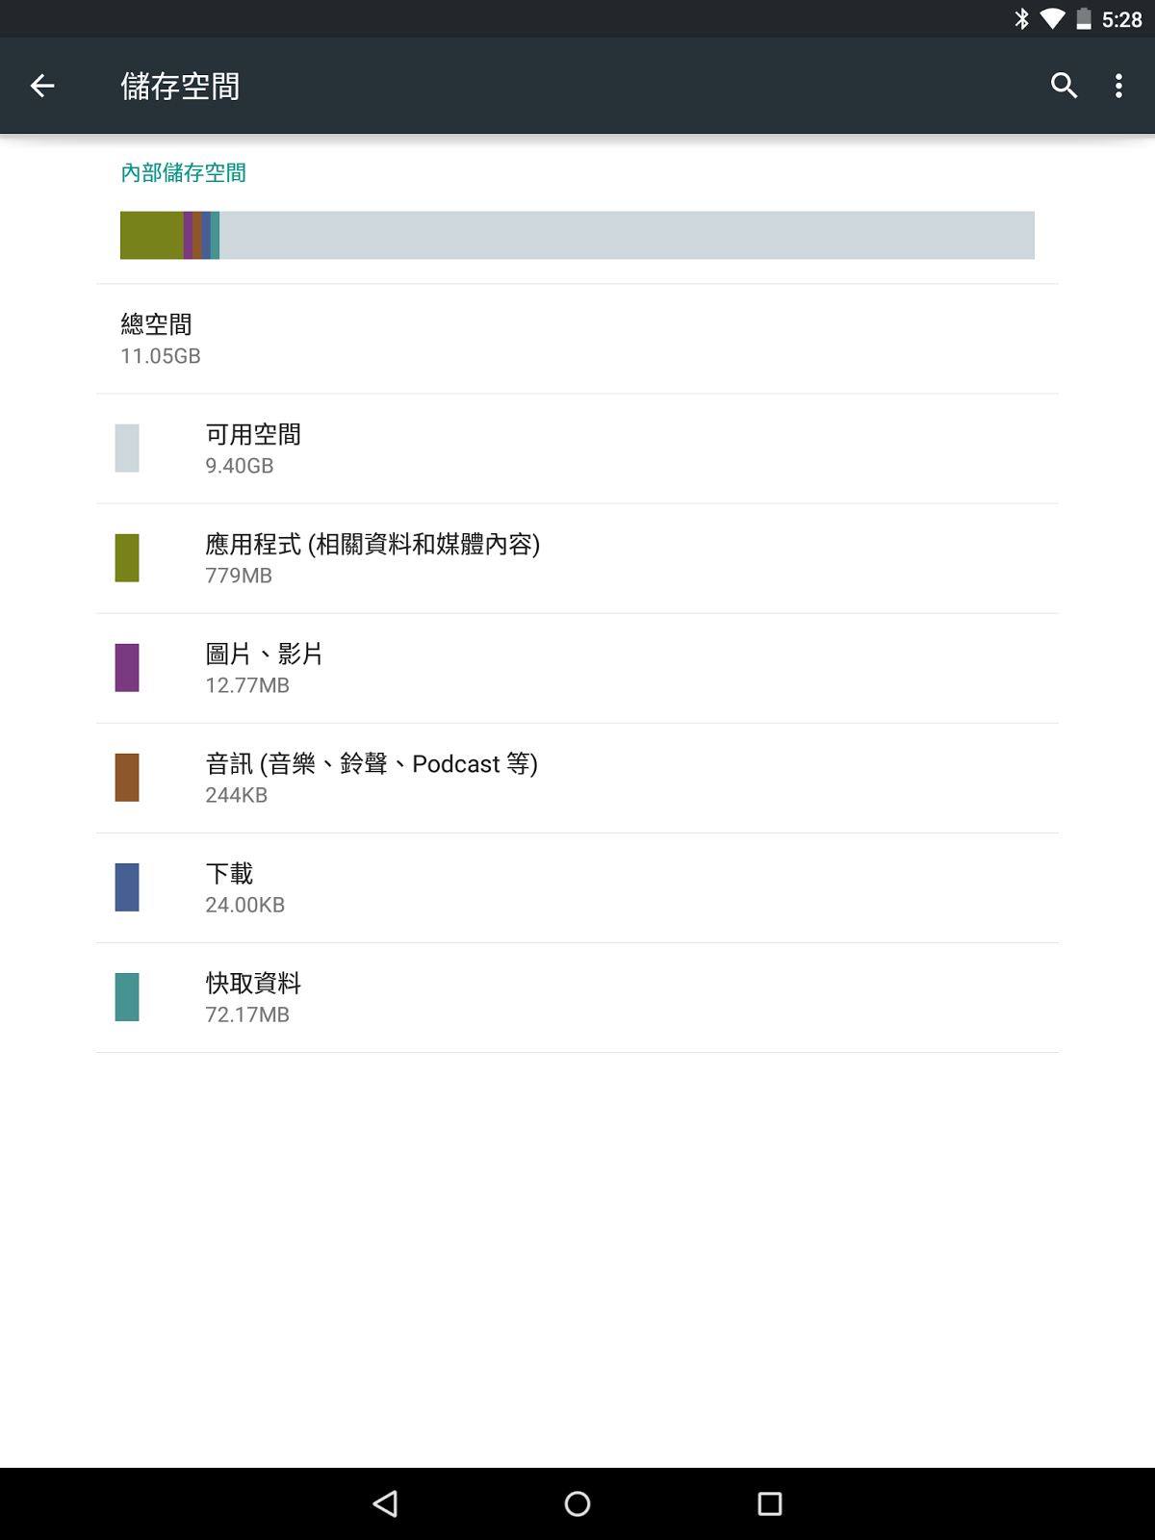Screen dimensions: 1155x1540
Task: Select the 音訊 audio storage item
Action: (x=577, y=778)
